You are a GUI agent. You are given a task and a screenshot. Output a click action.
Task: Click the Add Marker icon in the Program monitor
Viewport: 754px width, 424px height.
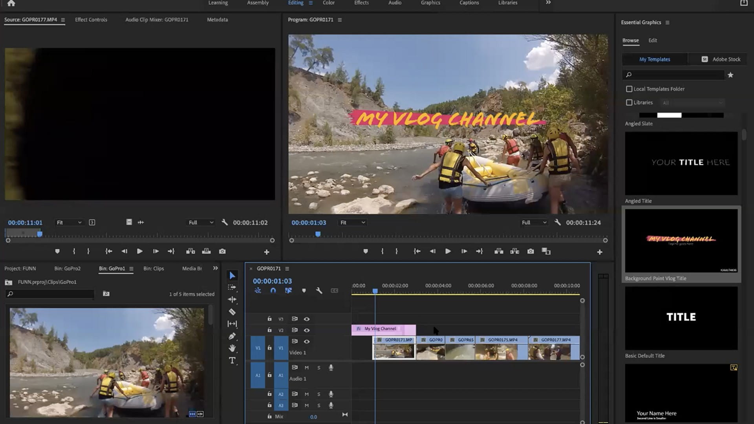[x=366, y=251]
